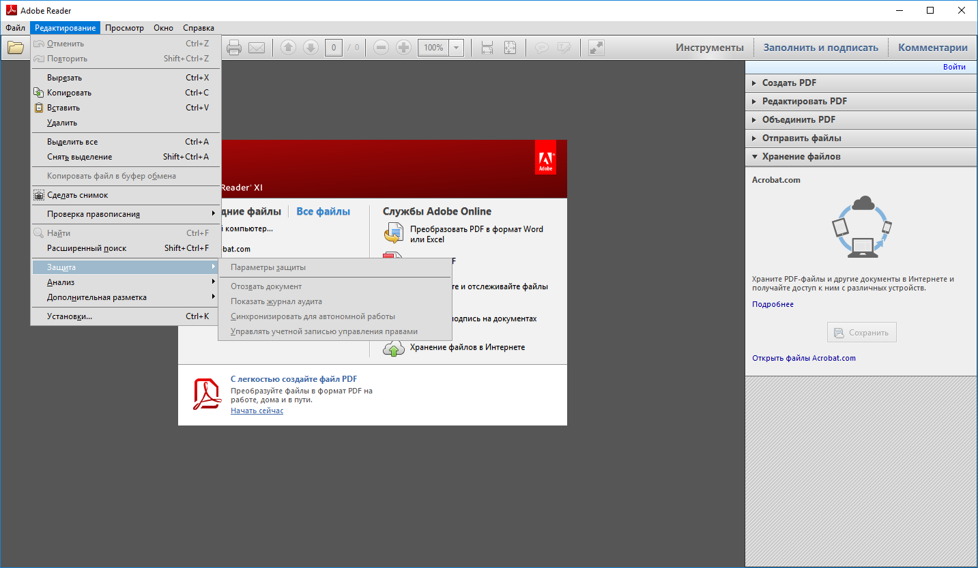Open Проверка правописания submenu
Image resolution: width=978 pixels, height=568 pixels.
[x=126, y=214]
